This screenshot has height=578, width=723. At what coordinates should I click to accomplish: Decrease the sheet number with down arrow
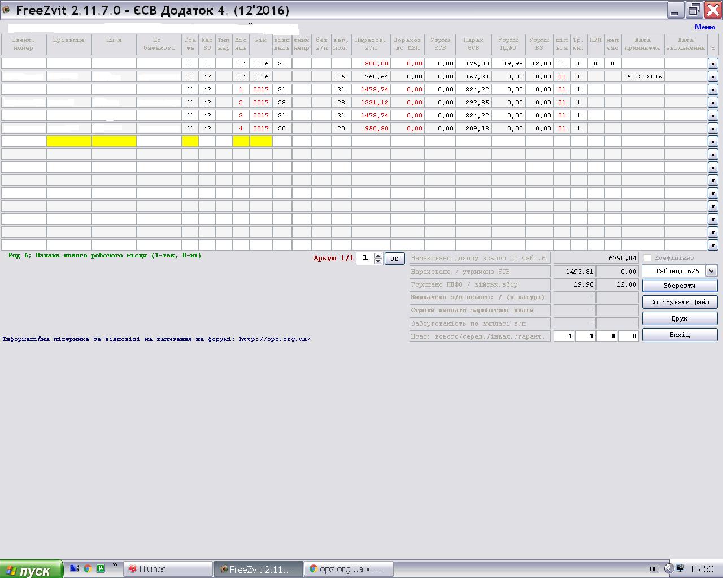point(378,261)
